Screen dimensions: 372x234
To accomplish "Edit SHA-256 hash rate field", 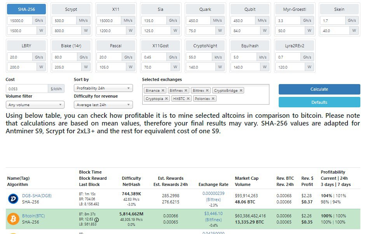I will point(20,21).
